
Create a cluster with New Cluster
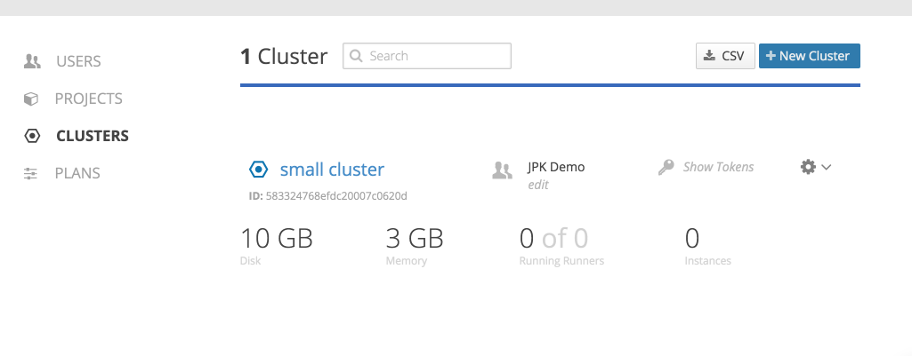(x=809, y=56)
